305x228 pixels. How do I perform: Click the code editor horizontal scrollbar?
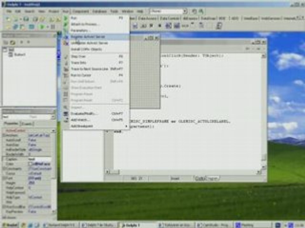pos(184,172)
